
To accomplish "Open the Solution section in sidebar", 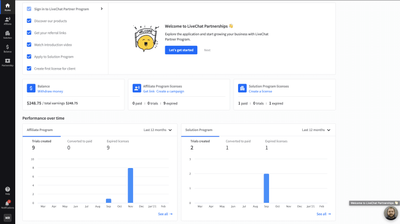I will point(8,35).
